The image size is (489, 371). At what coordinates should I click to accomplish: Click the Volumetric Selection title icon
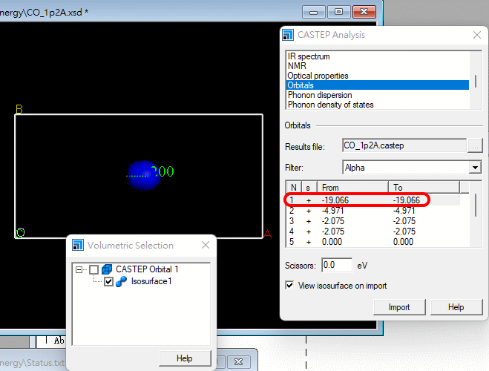pos(78,245)
